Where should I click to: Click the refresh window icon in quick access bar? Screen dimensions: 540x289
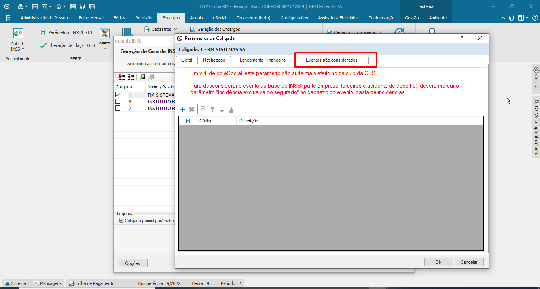click(x=45, y=6)
